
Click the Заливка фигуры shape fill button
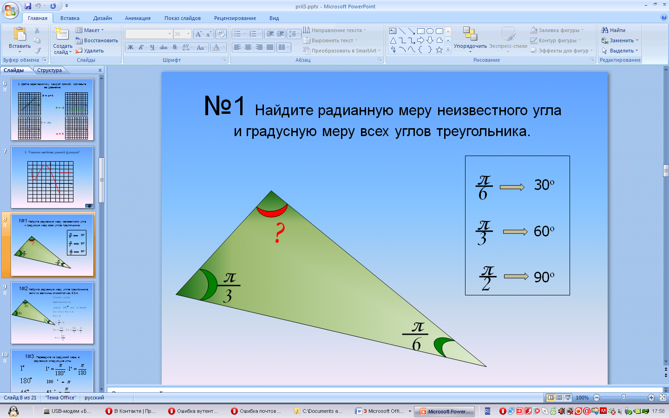point(557,30)
